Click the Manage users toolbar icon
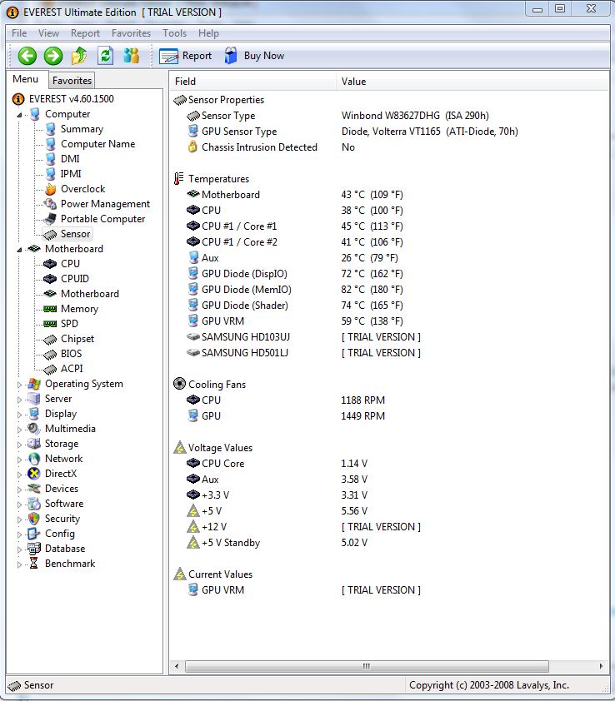Viewport: 615px width, 701px height. point(131,56)
